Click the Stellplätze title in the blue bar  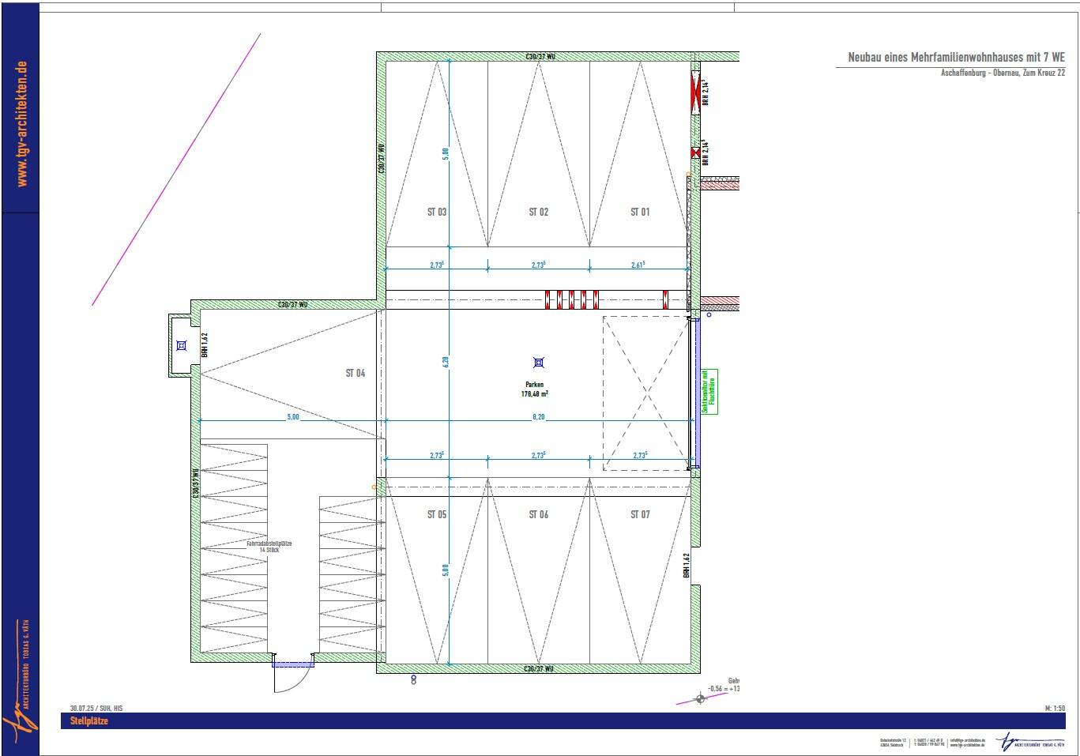click(88, 721)
